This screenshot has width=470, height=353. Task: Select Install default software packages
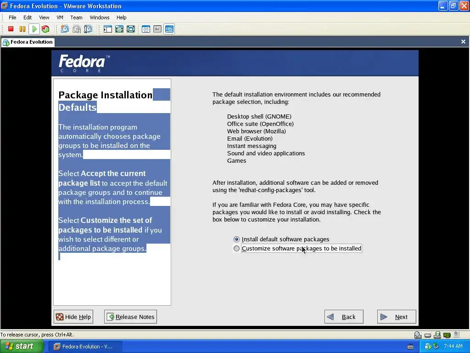(x=281, y=239)
